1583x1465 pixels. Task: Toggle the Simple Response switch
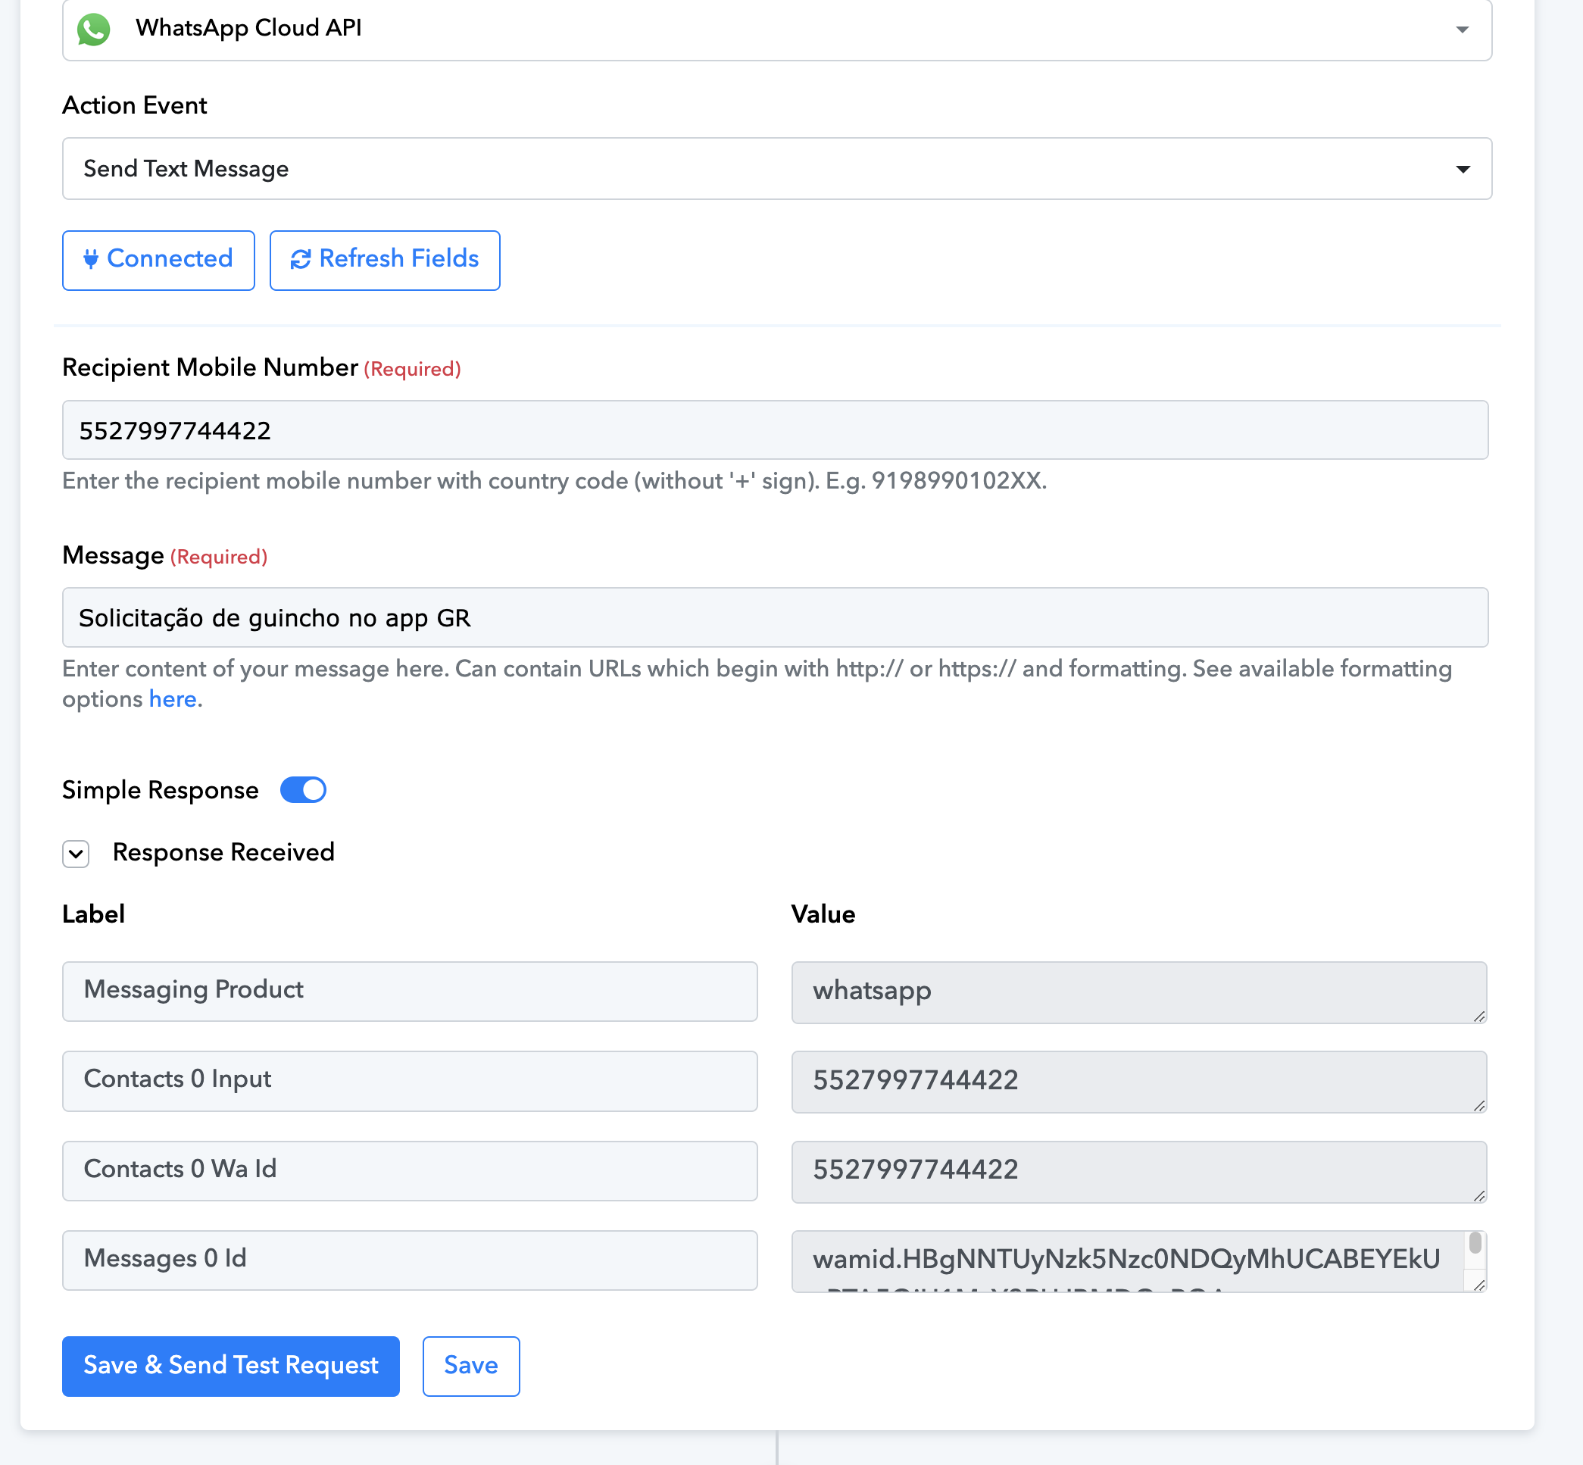coord(304,789)
